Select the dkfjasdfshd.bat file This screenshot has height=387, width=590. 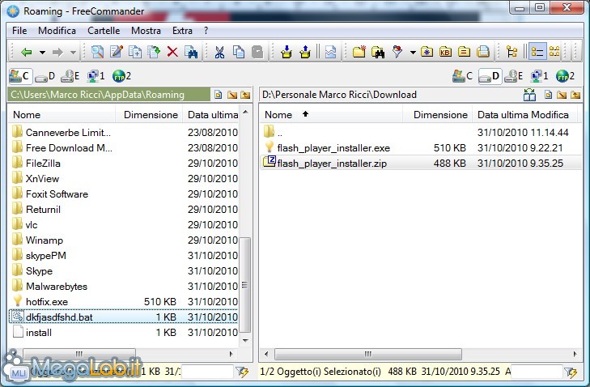[x=123, y=317]
